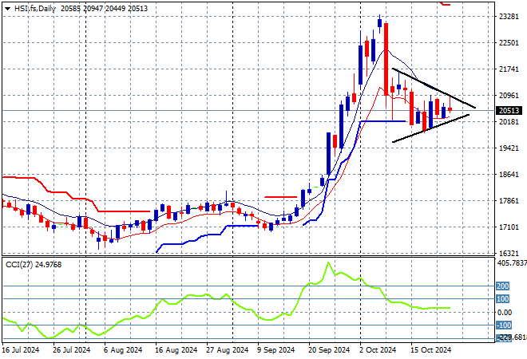Viewport: 527px width, 359px height.
Task: Select the CCI level label 100
Action: (x=503, y=299)
